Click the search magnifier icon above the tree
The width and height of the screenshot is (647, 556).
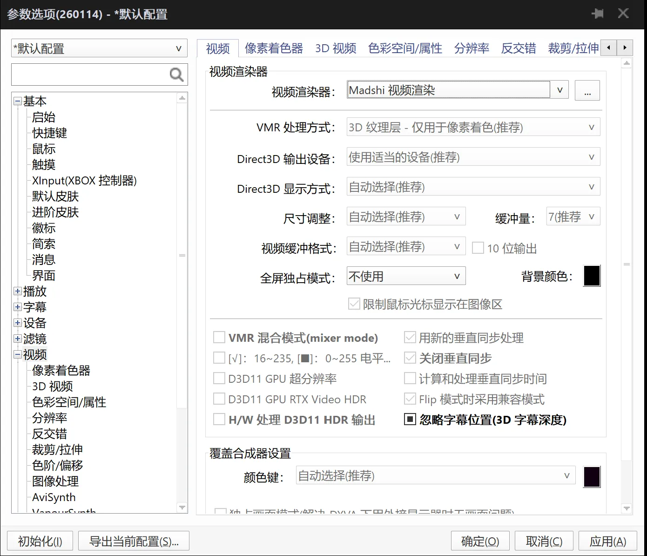click(176, 75)
